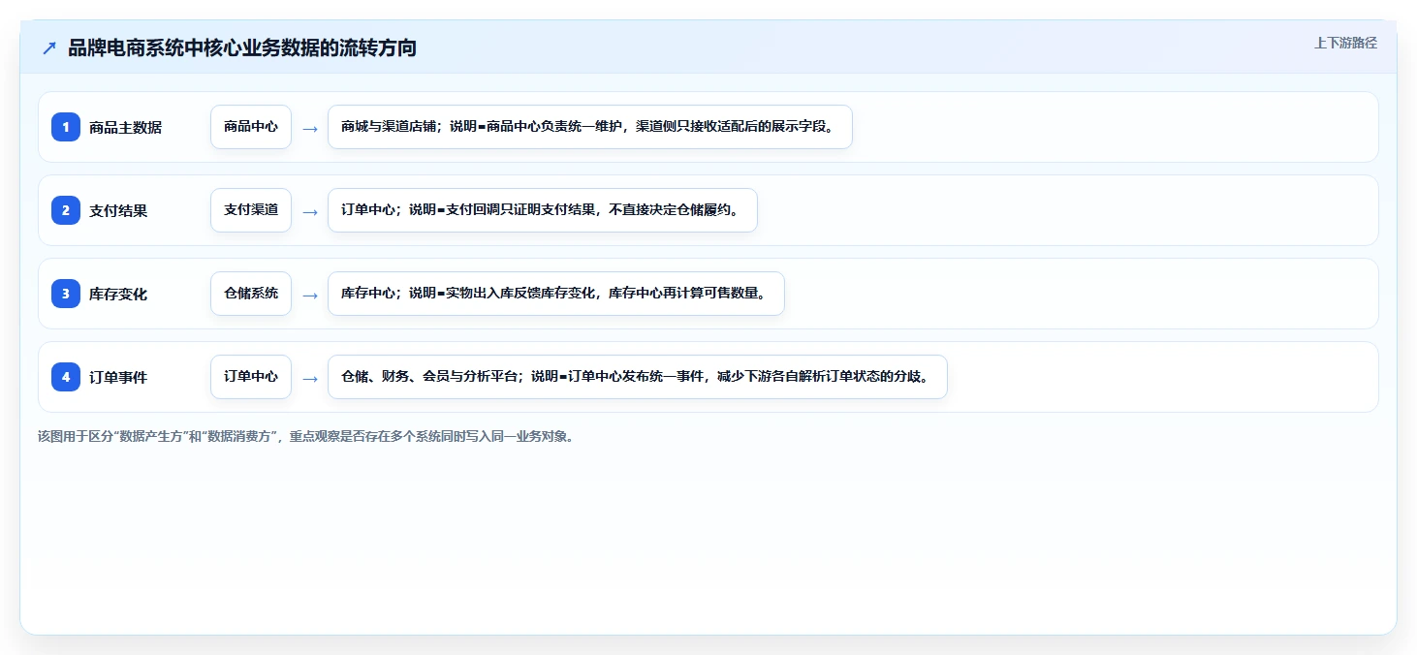1417x655 pixels.
Task: Select the 仓储系统 source box
Action: (x=251, y=294)
